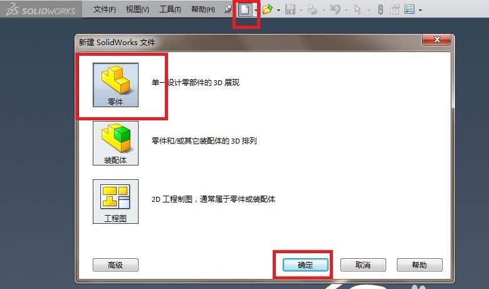Click the Select cursor tool icon
The image size is (489, 289).
coord(357,9)
